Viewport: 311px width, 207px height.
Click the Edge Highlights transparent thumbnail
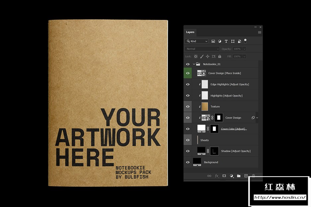(x=205, y=84)
